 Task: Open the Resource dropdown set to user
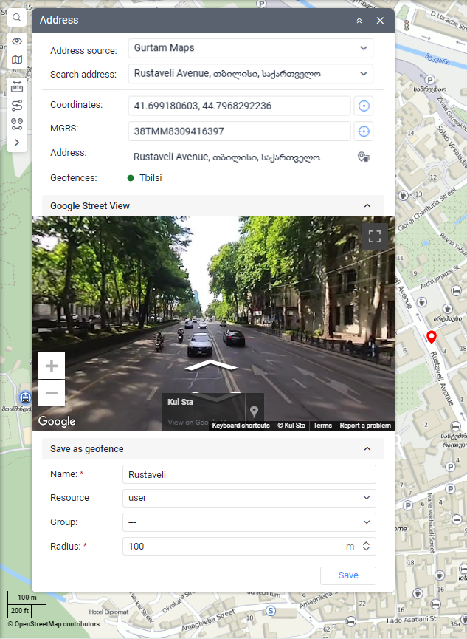pyautogui.click(x=249, y=498)
